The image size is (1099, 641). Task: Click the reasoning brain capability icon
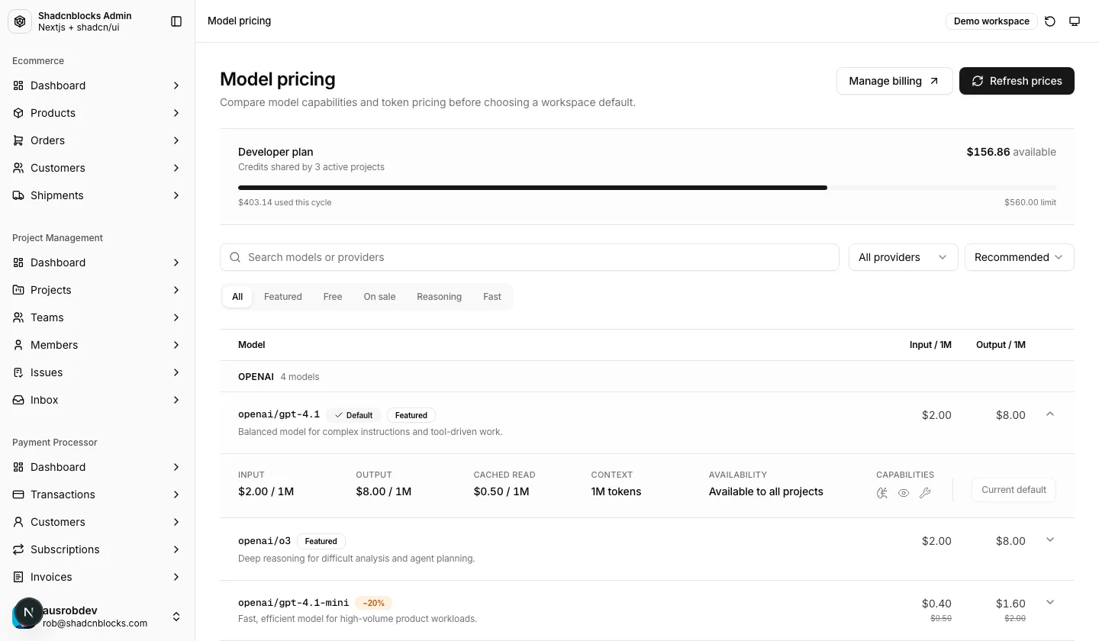[x=882, y=493]
